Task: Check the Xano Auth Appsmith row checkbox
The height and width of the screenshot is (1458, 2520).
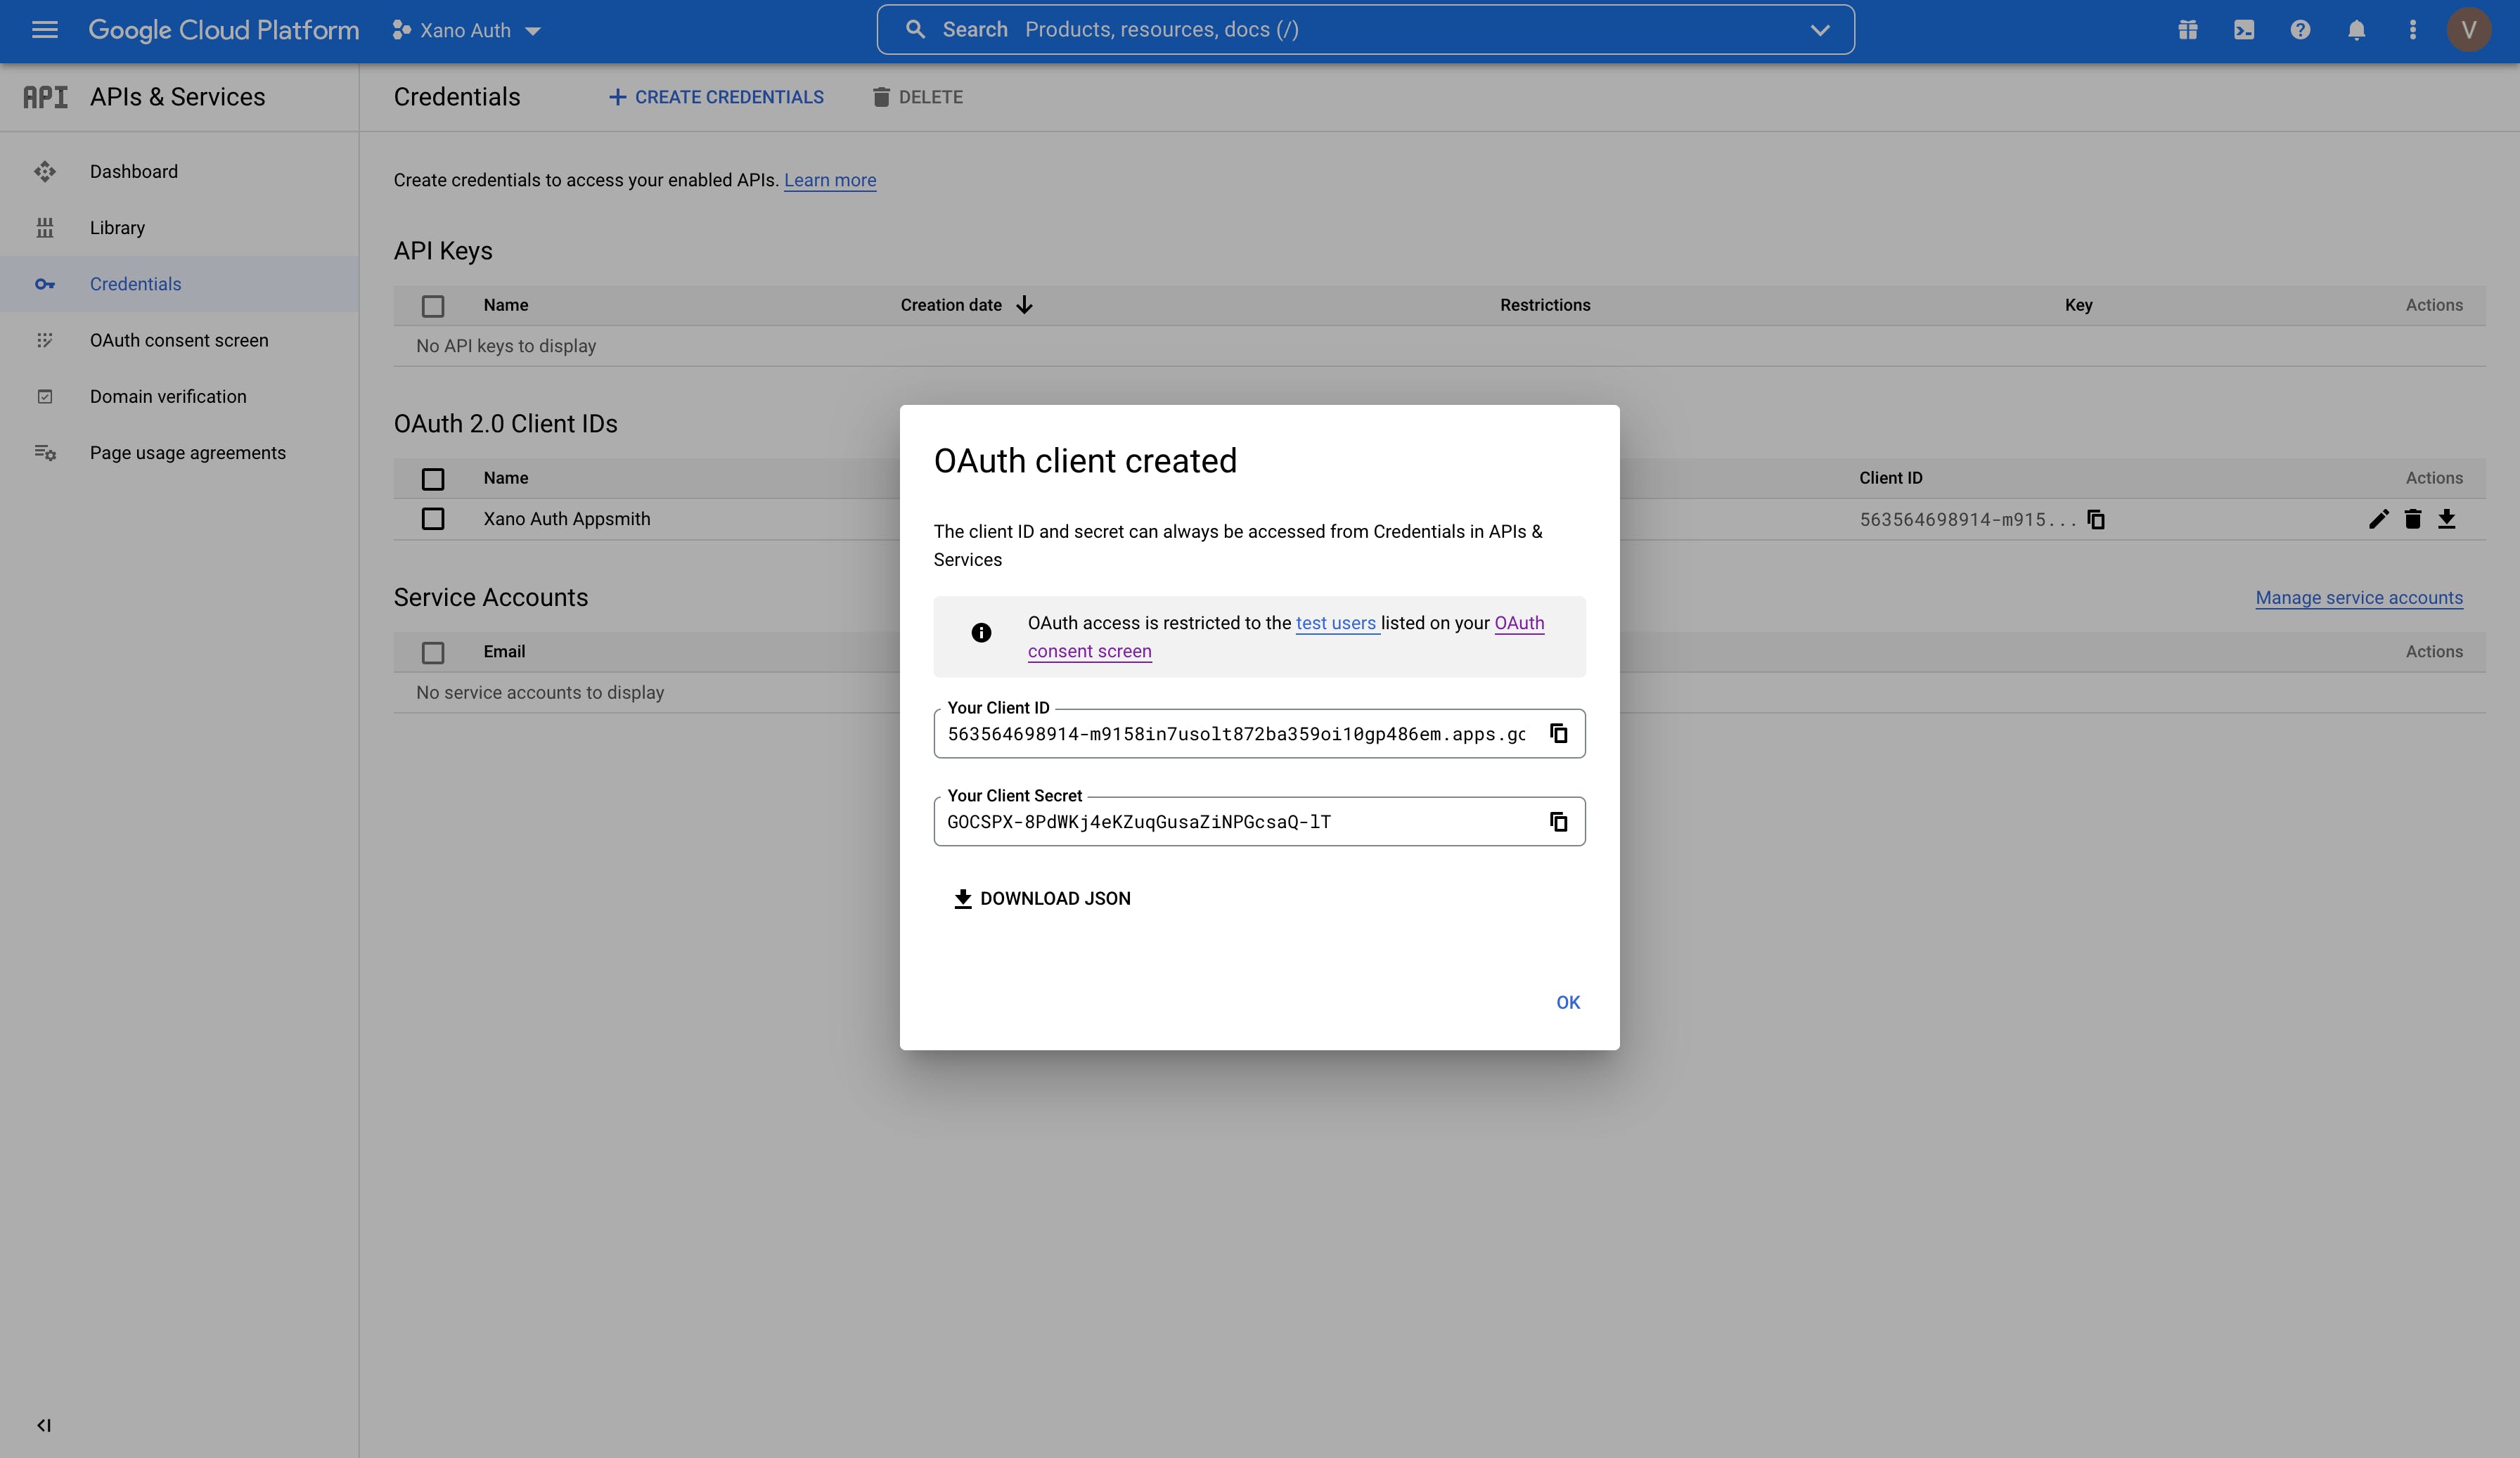Action: click(x=432, y=518)
